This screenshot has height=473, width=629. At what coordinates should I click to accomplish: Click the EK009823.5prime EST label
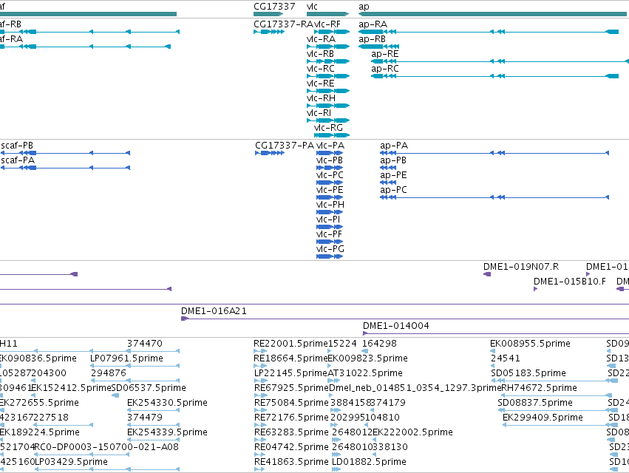[x=368, y=358]
